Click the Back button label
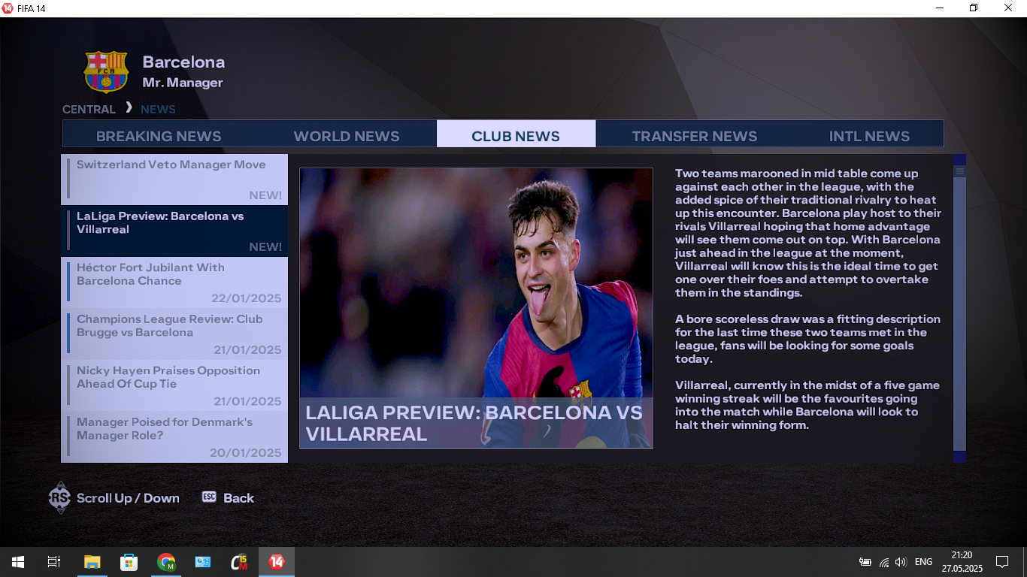The width and height of the screenshot is (1027, 577). [x=238, y=498]
